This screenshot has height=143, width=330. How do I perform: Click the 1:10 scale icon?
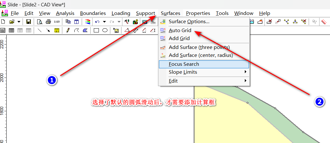click(57, 22)
